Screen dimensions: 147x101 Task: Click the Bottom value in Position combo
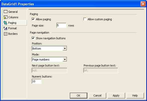(37, 48)
